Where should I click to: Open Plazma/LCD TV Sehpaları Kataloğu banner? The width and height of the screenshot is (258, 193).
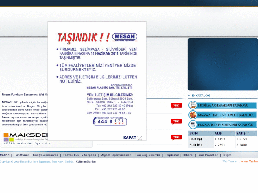[223, 125]
